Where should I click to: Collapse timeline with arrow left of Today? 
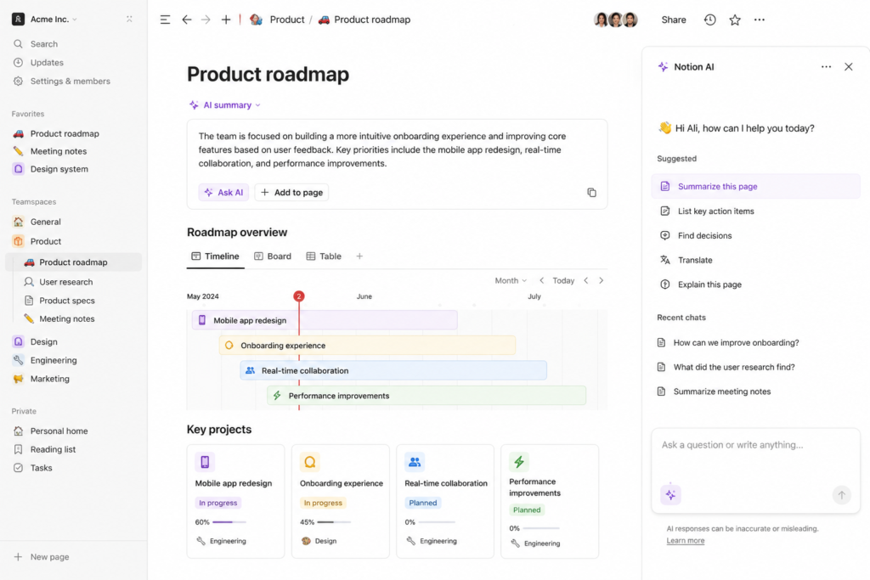pyautogui.click(x=541, y=280)
